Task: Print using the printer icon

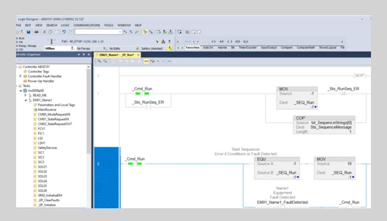Action: [36, 32]
